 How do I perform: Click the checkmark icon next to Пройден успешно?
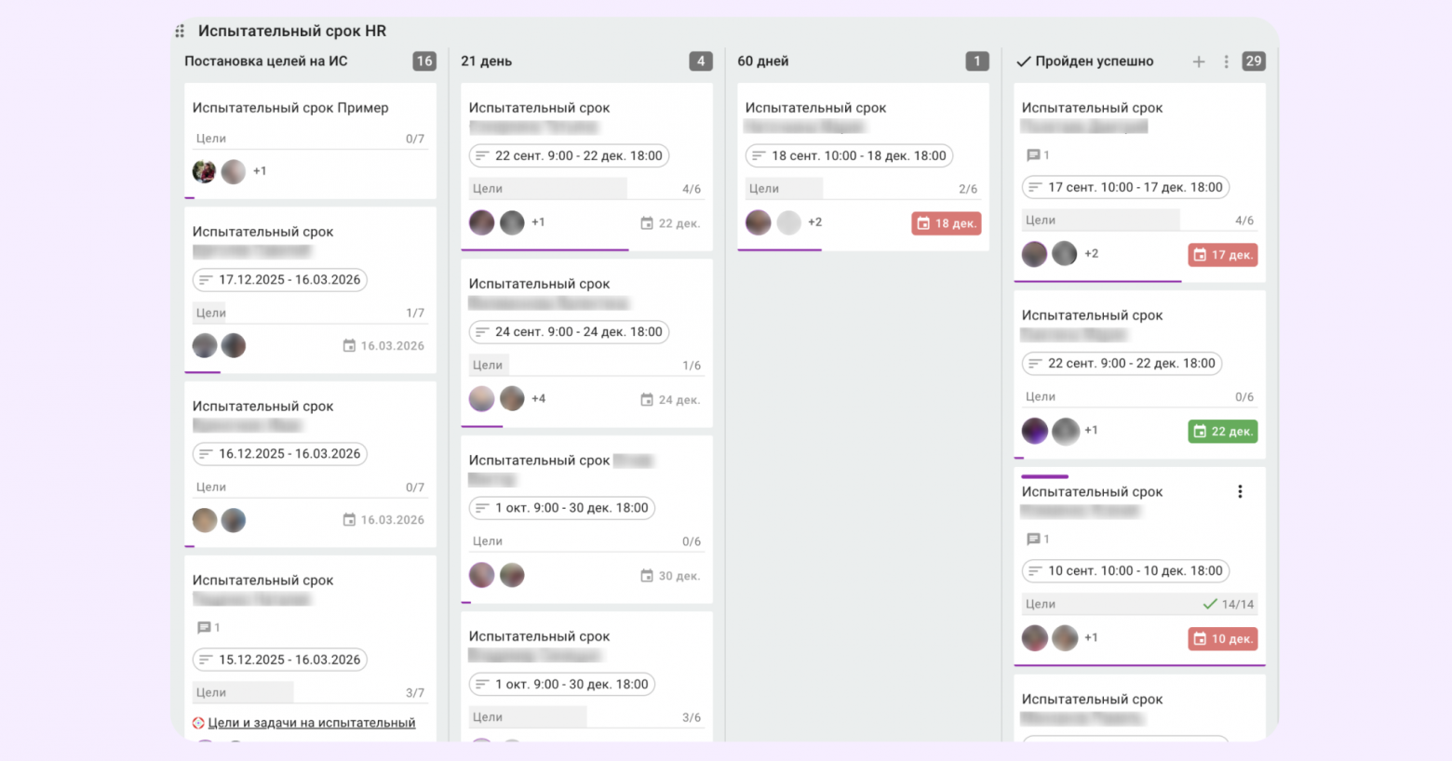1023,61
